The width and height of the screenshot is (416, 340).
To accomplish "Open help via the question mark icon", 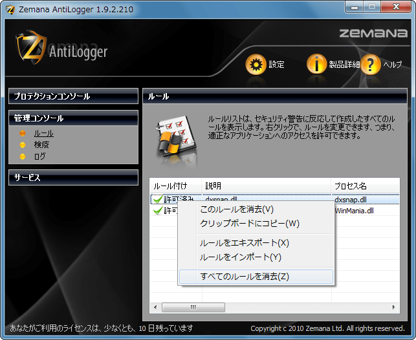I will pyautogui.click(x=370, y=65).
